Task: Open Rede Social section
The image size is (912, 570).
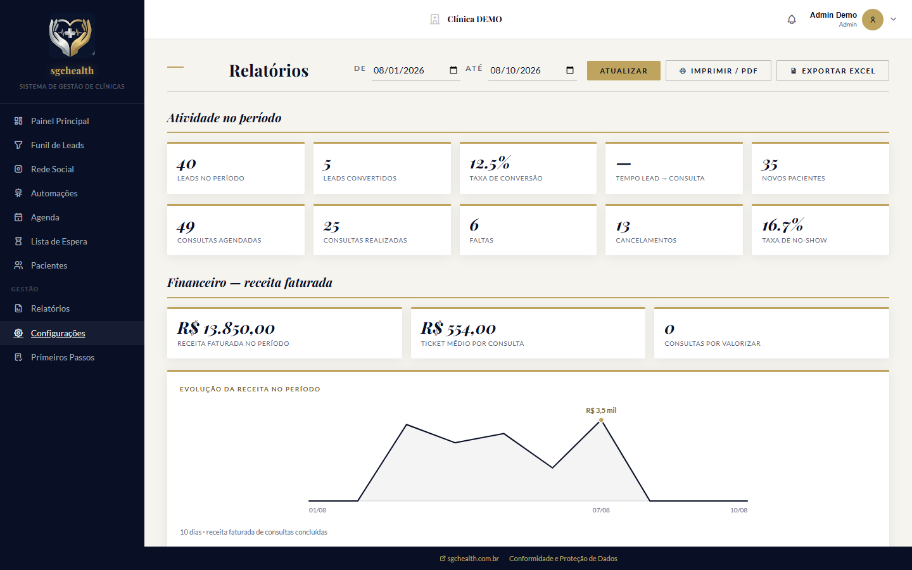Action: point(72,169)
